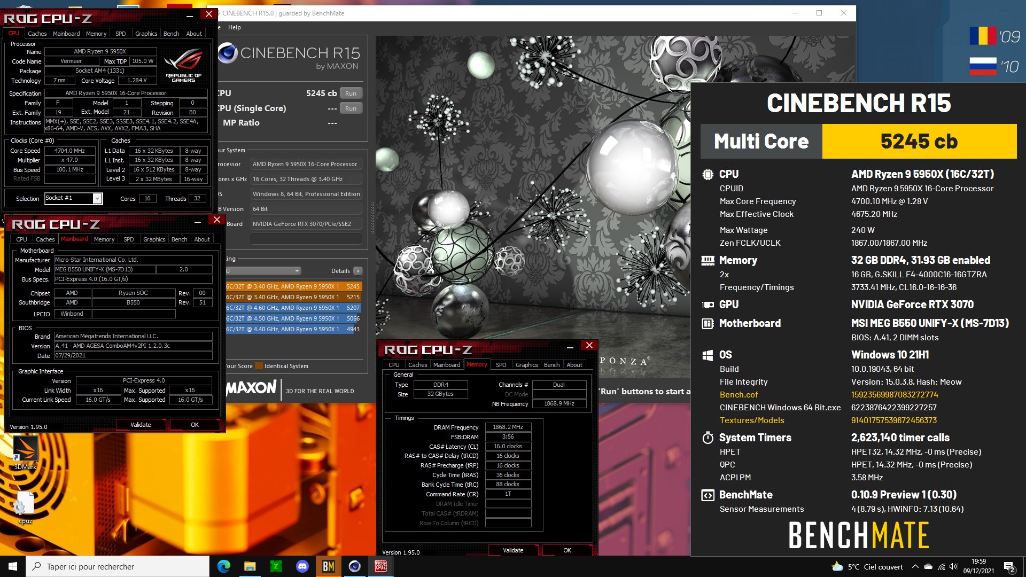The width and height of the screenshot is (1026, 577).
Task: Click the Motherboard icon in the BenchMate panel
Action: (708, 323)
